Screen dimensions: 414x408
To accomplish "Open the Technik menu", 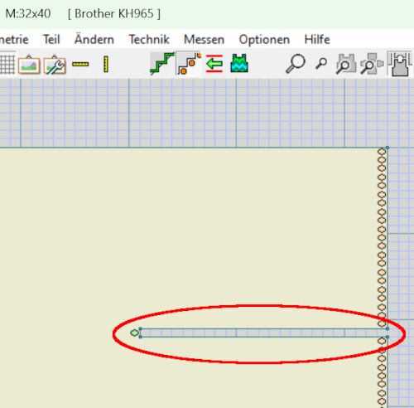I will point(149,39).
